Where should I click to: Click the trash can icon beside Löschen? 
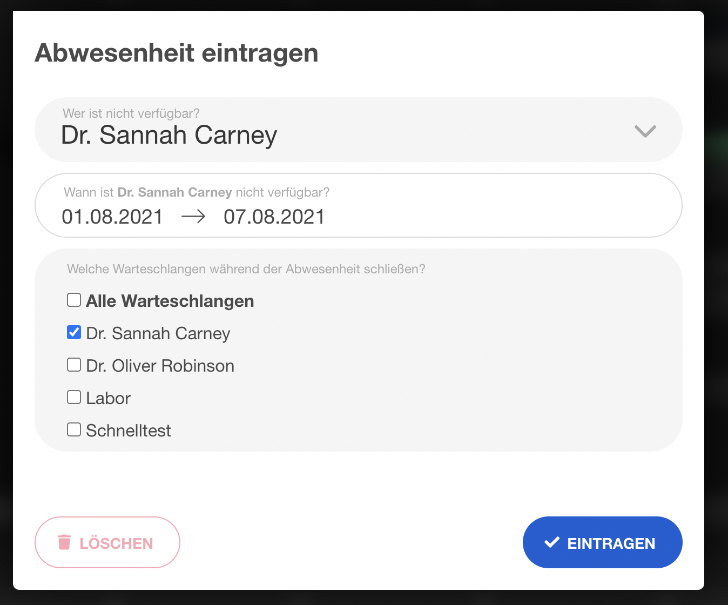click(64, 542)
